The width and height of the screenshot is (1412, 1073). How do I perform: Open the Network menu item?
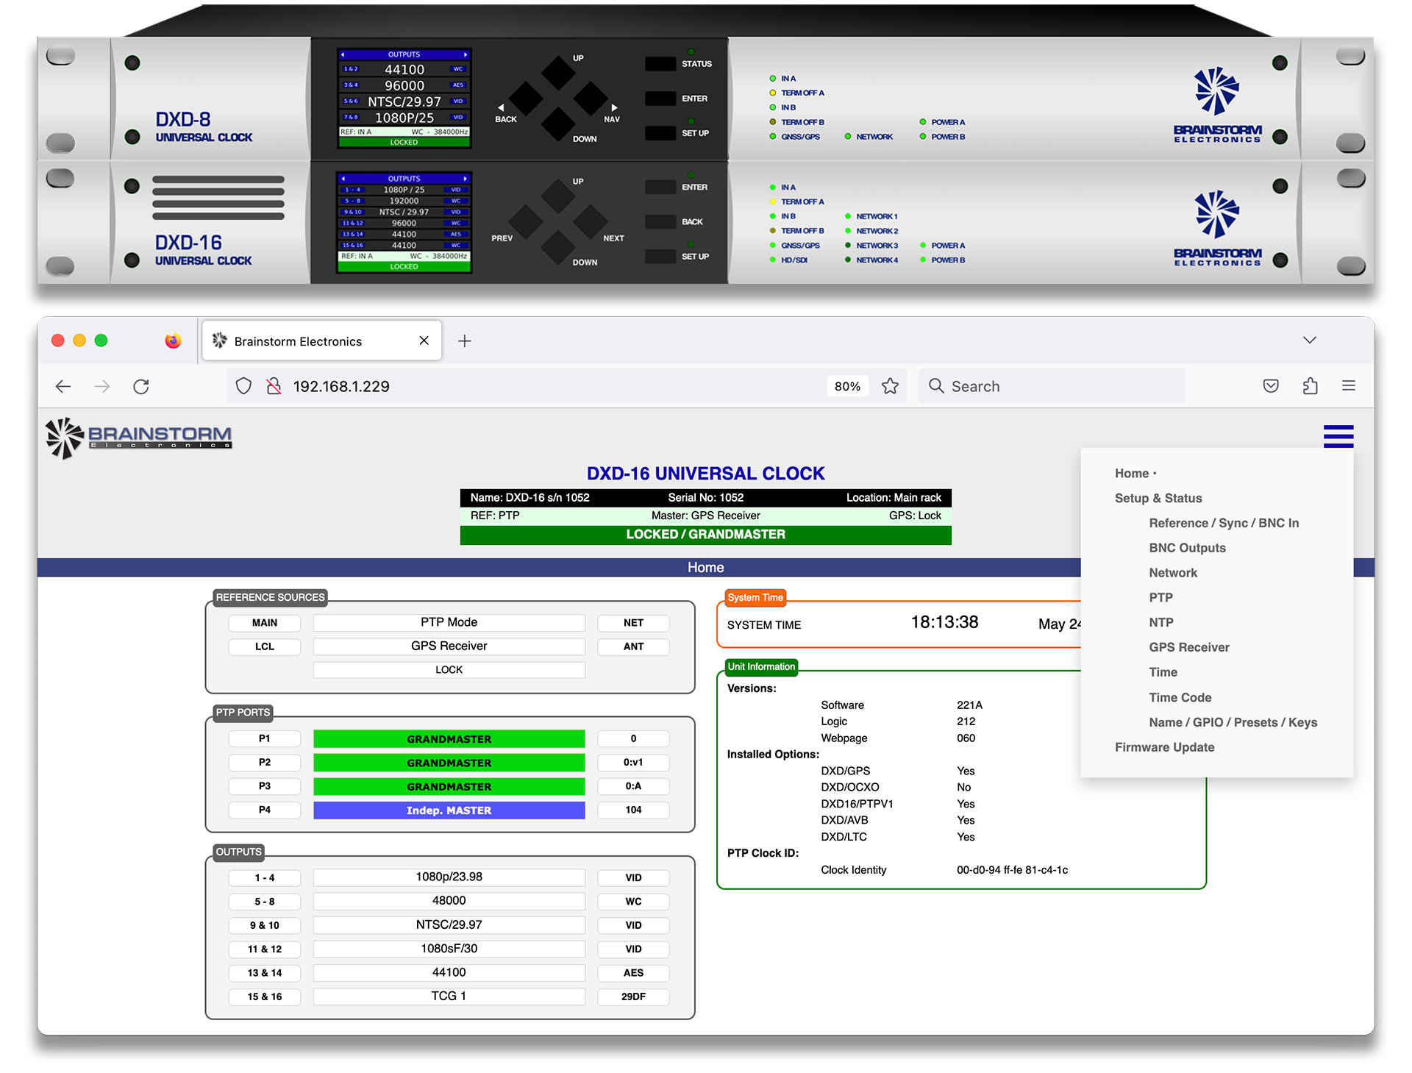pyautogui.click(x=1173, y=573)
